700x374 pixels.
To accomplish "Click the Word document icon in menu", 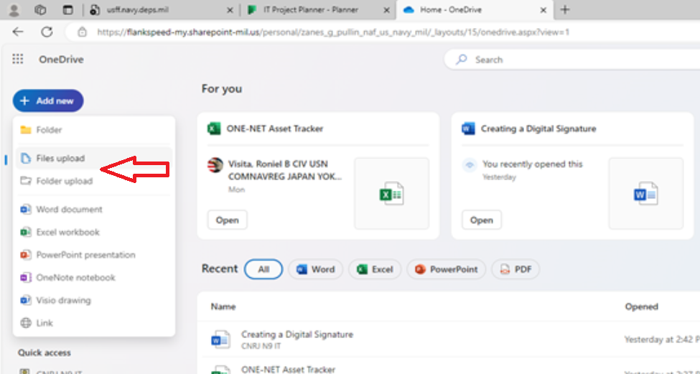I will (26, 210).
